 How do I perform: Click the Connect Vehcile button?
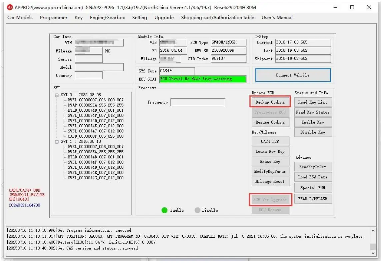pos(293,75)
